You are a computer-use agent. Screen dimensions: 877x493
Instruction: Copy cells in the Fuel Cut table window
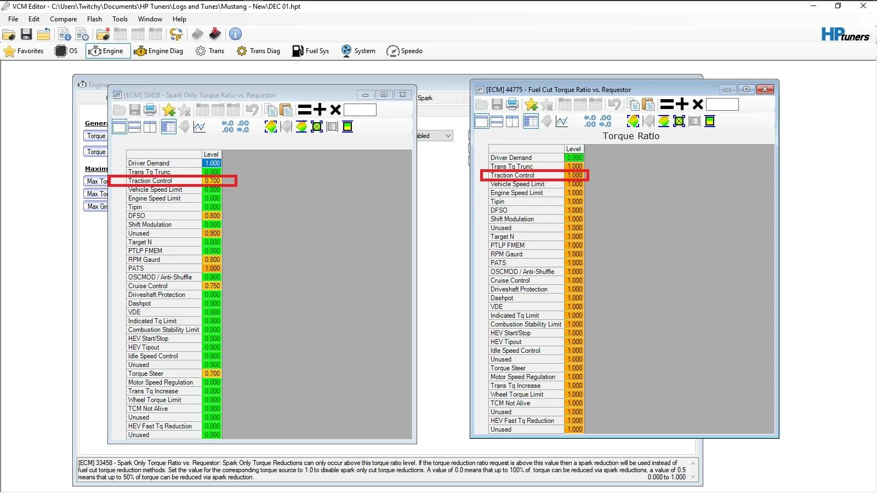tap(633, 104)
